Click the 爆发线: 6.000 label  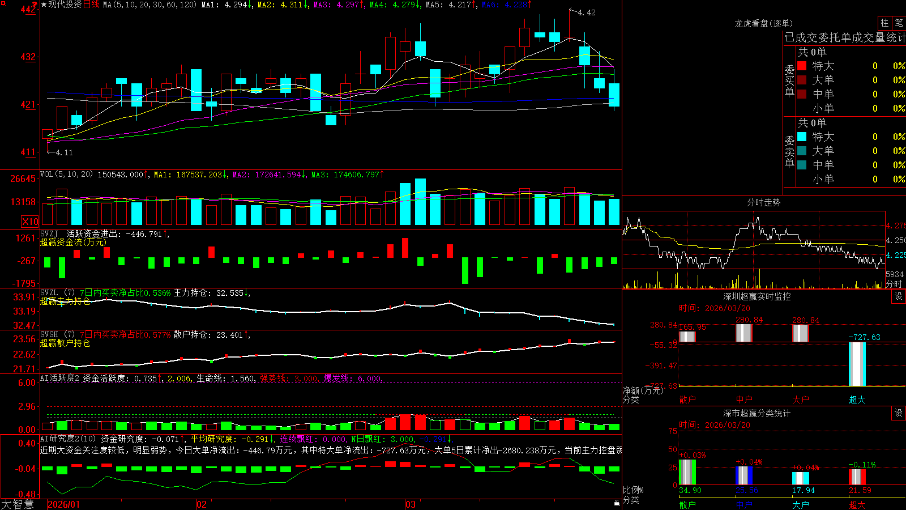353,378
